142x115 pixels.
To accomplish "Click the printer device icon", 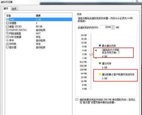I will (7, 44).
